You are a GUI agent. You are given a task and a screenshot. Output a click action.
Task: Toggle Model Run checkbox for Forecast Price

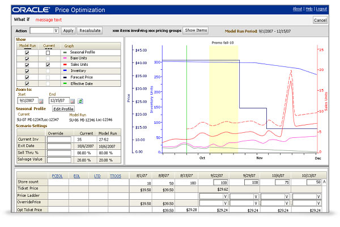[27, 77]
